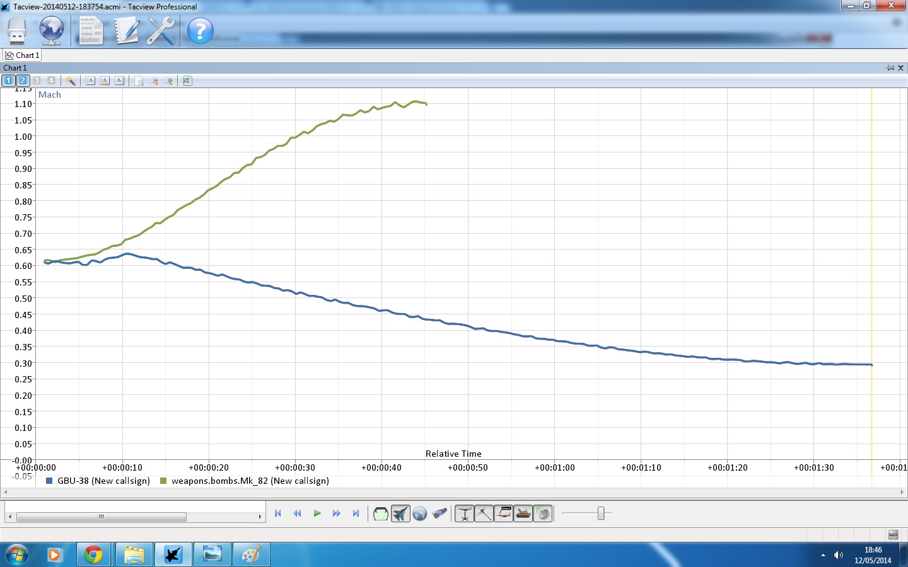
Task: Select the globe map view icon
Action: click(420, 514)
